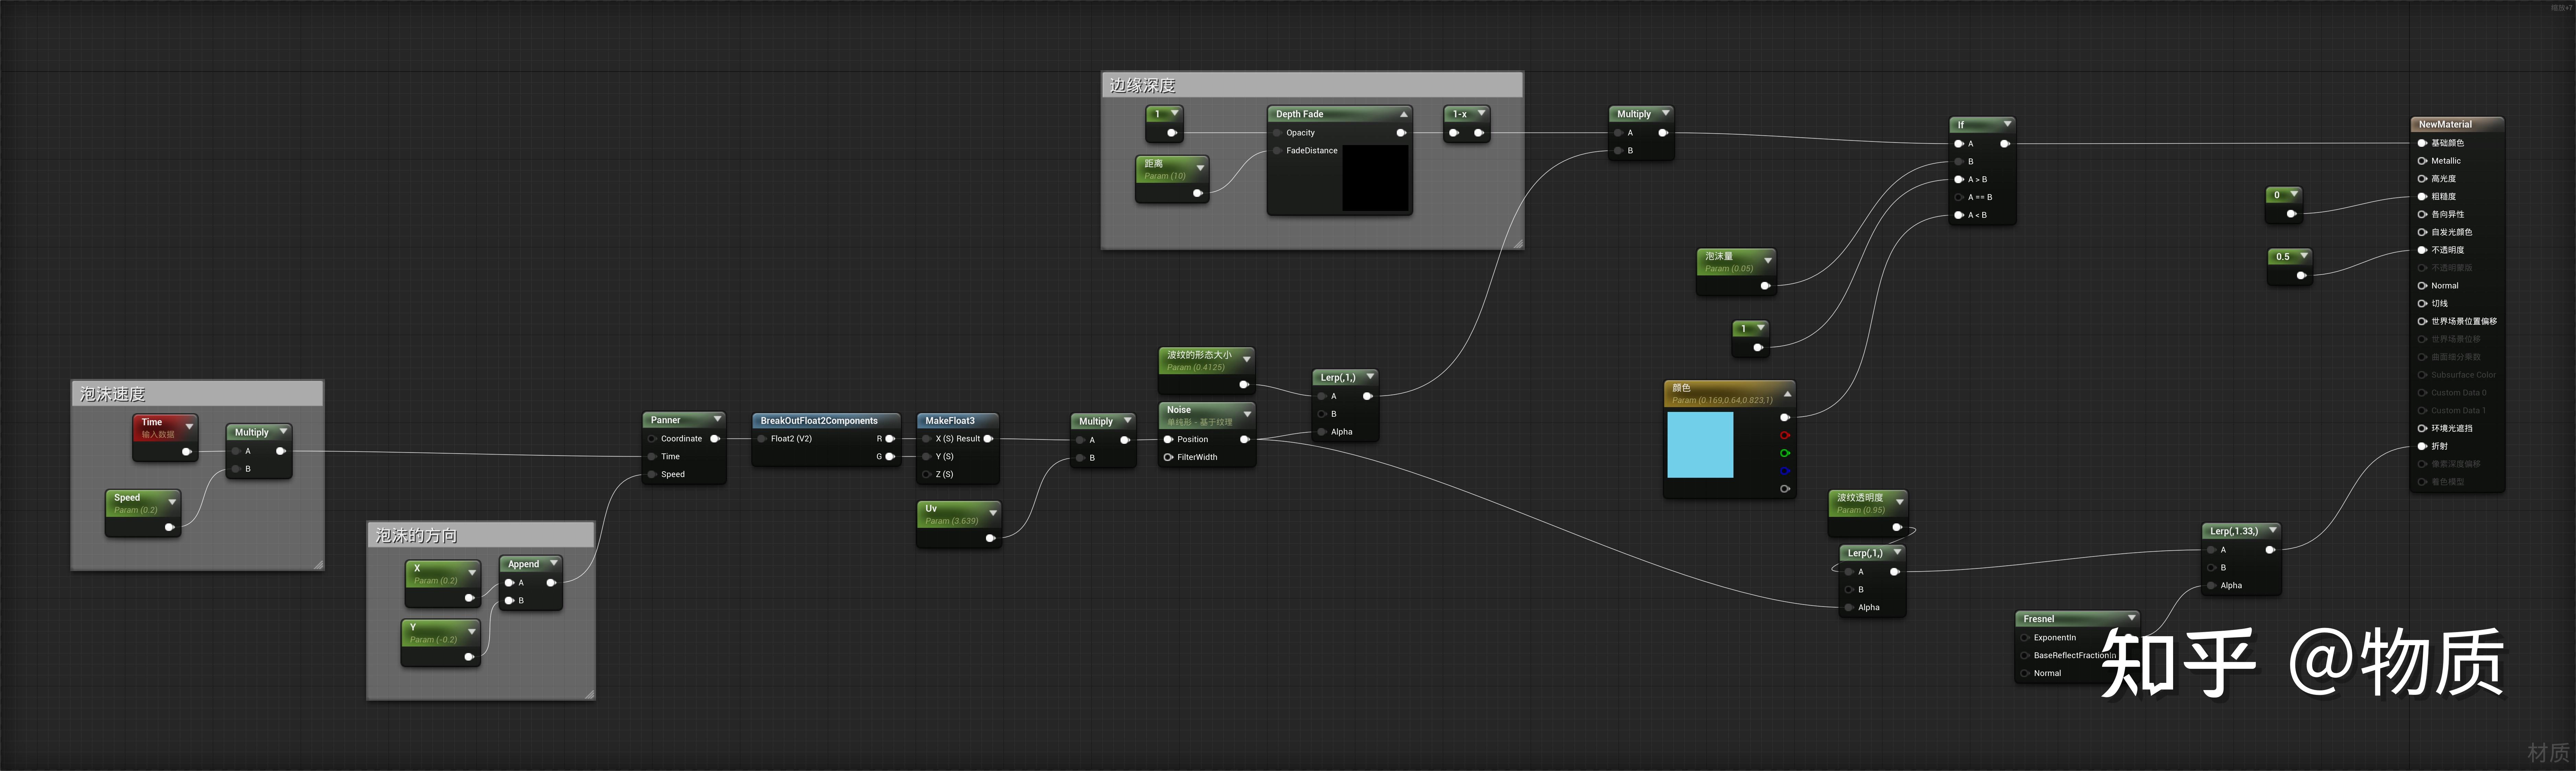Click the 基础颜色 pin on NewMaterial node
2576x771 pixels.
[2422, 143]
